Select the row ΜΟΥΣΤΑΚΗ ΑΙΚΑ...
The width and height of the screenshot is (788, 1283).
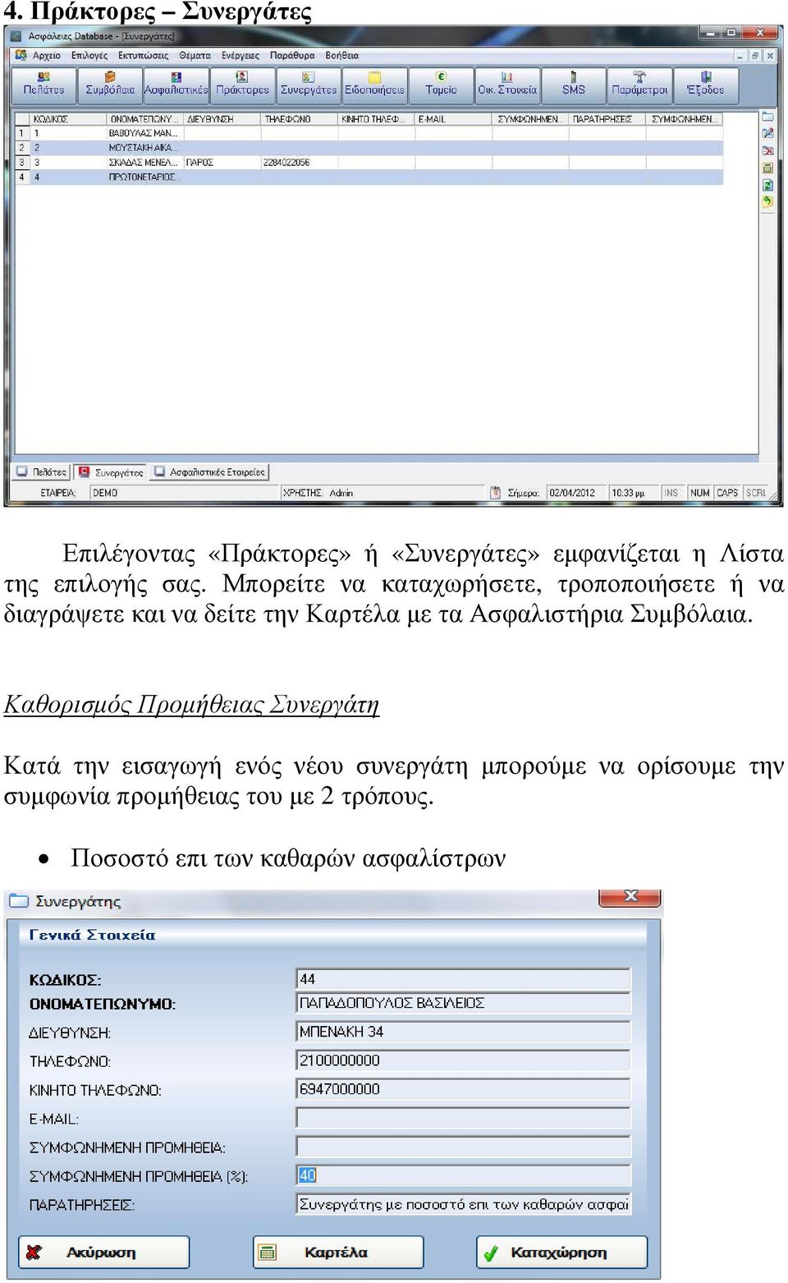pos(369,148)
